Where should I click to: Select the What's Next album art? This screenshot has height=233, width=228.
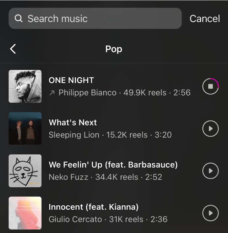point(25,128)
